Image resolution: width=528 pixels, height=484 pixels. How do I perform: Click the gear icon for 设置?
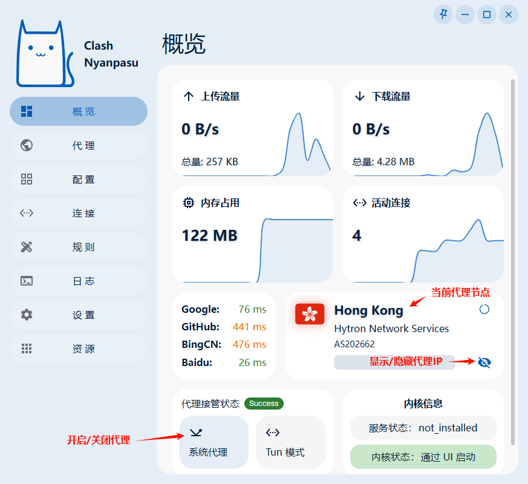(27, 315)
